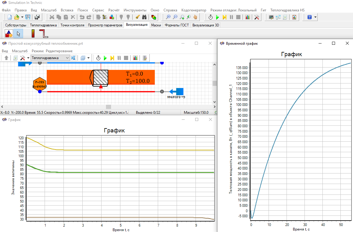This screenshot has height=232, width=353.
Task: Open the Теплогидравлика layer combo box
Action: pos(50,58)
